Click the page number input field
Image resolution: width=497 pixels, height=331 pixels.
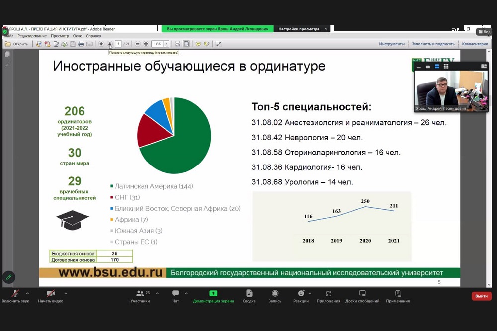(x=118, y=44)
